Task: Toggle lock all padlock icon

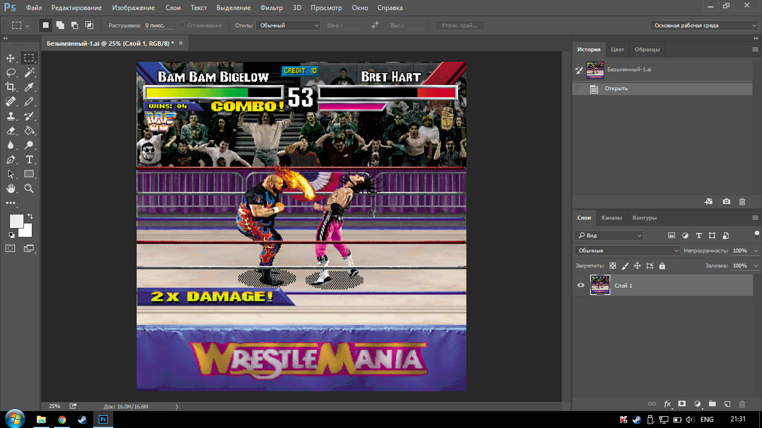Action: [662, 266]
